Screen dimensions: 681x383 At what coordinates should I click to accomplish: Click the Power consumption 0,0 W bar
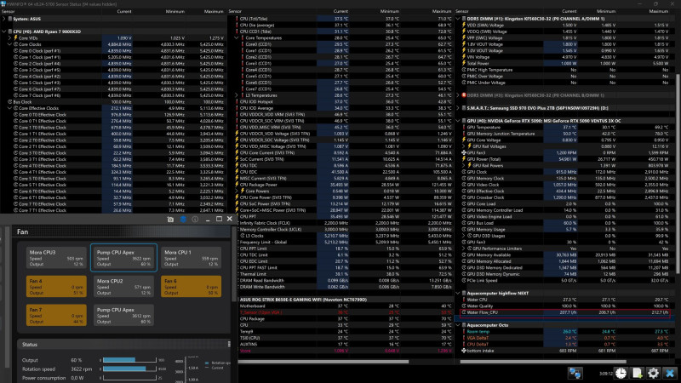pos(129,378)
